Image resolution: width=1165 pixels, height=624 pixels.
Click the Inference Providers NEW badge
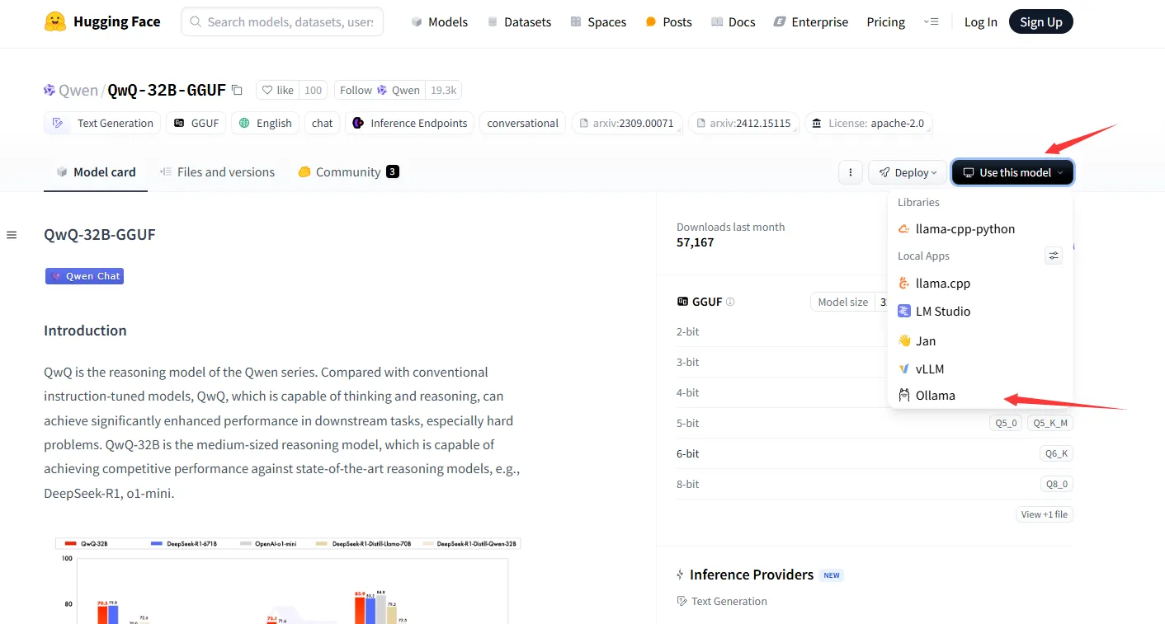(832, 575)
